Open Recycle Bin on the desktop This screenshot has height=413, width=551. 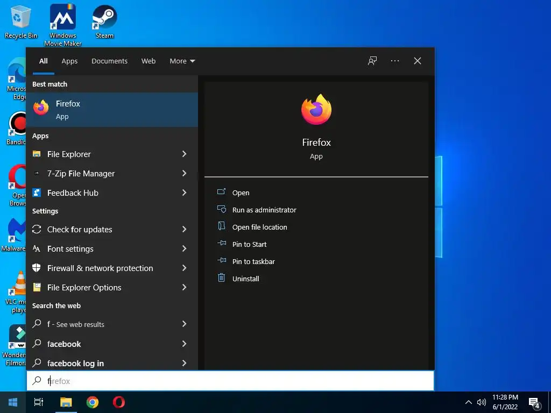click(x=21, y=22)
